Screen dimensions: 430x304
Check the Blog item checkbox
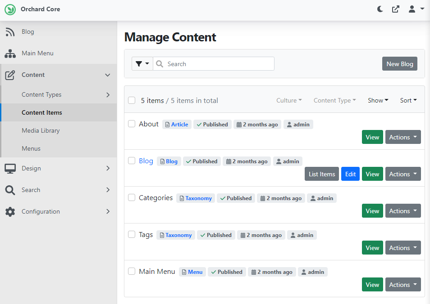pyautogui.click(x=132, y=161)
